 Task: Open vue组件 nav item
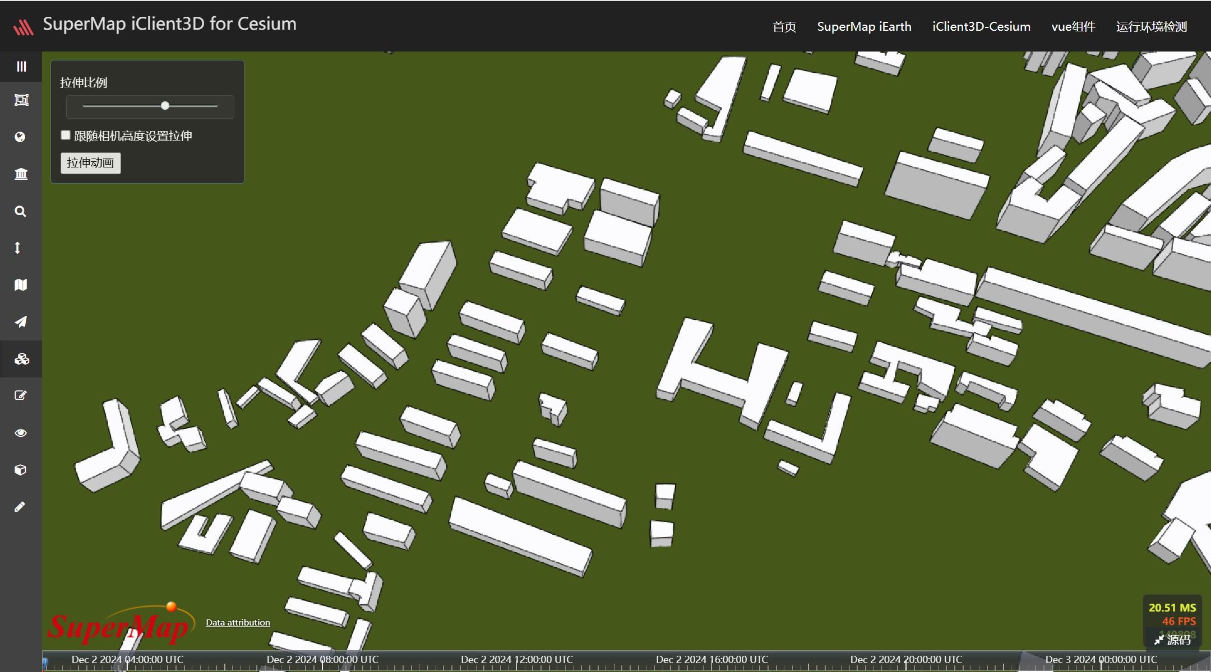click(1073, 27)
